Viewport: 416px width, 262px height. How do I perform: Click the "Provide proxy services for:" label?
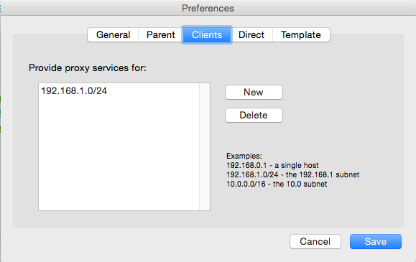point(88,68)
